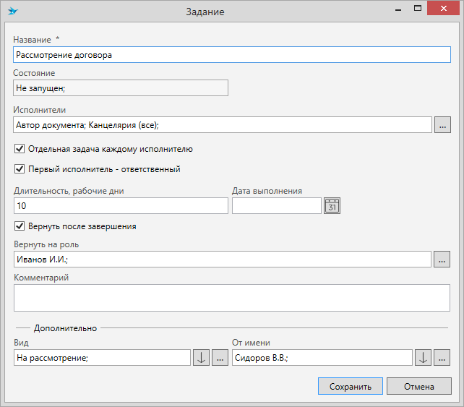Click ellipsis button next to Исполнители field
This screenshot has height=407, width=464.
click(x=442, y=124)
